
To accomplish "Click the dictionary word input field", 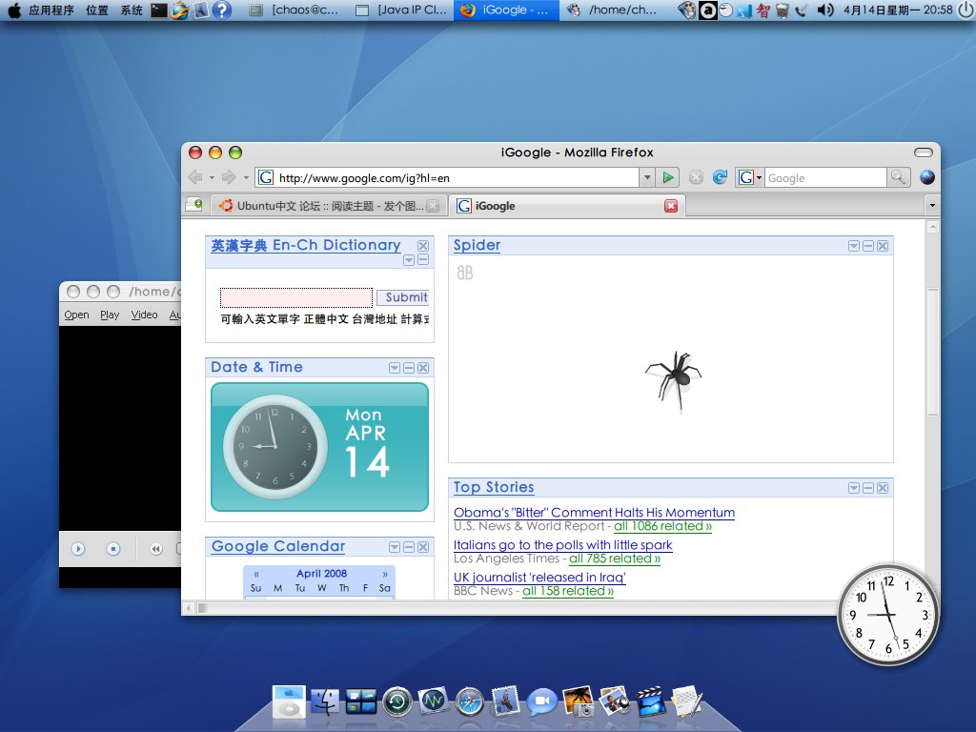I will click(x=296, y=297).
